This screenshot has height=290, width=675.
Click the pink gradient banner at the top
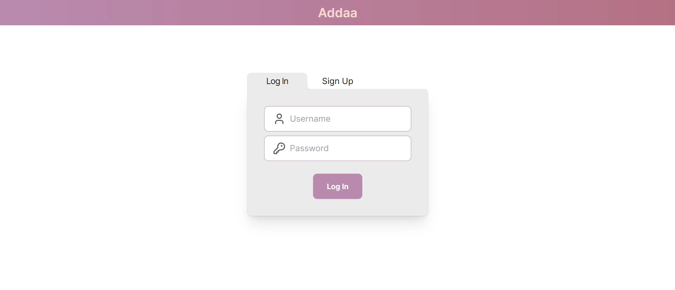(x=141, y=13)
